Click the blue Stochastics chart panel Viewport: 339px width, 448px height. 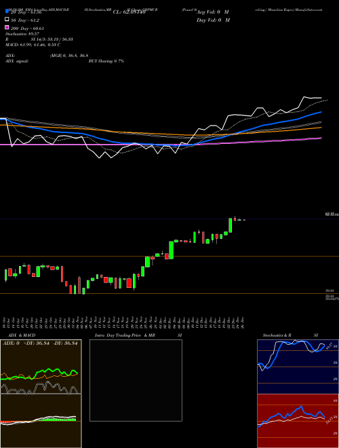click(x=298, y=367)
